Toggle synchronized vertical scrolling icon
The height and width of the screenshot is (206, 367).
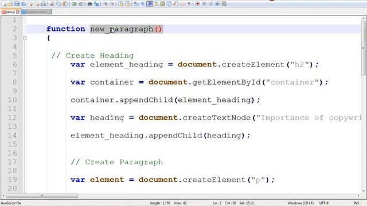[x=120, y=4]
